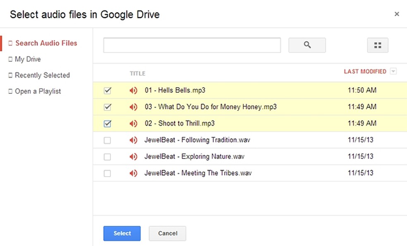
Task: Go to Recently Selected files
Action: pos(42,75)
